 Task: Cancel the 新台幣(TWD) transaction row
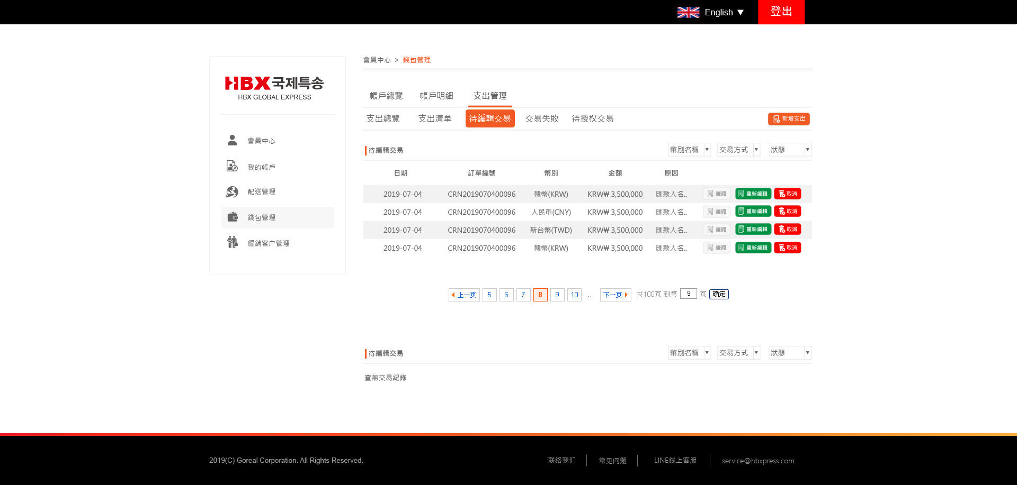point(787,230)
